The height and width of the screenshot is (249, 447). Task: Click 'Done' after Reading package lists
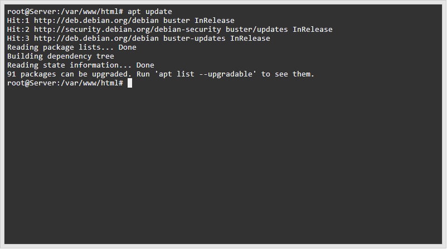coord(128,47)
